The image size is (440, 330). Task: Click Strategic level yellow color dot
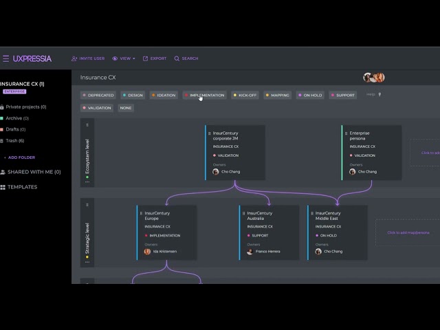coord(87,257)
